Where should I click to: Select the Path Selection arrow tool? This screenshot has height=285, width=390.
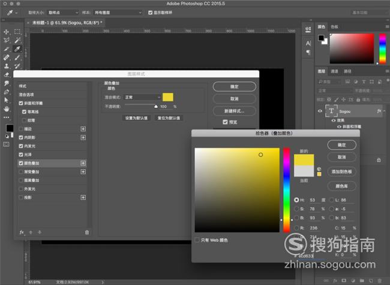pos(7,101)
